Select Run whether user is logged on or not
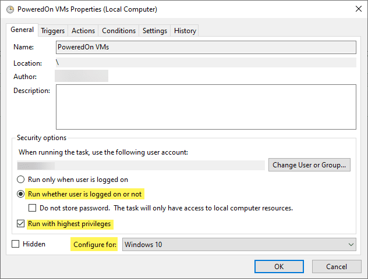 pyautogui.click(x=22, y=194)
